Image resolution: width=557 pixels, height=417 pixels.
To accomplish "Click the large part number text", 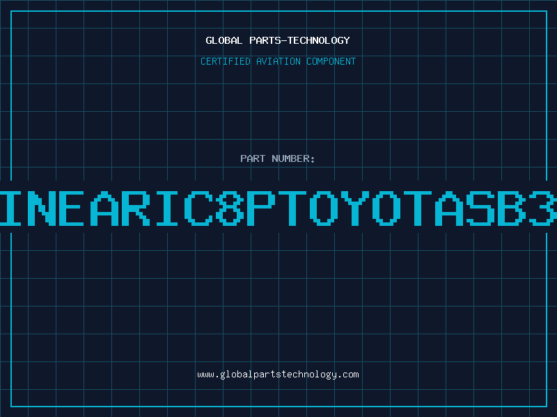I will [x=278, y=208].
